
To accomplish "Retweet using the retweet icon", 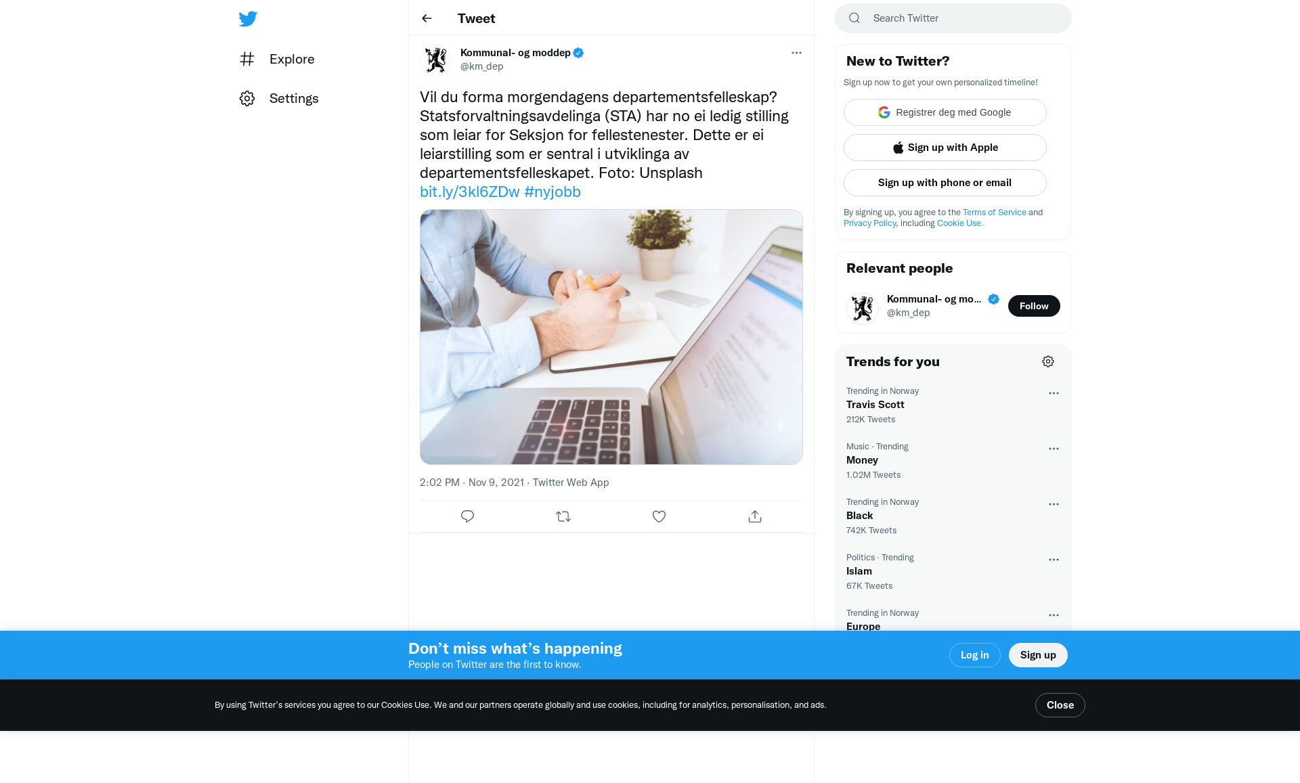I will click(563, 516).
